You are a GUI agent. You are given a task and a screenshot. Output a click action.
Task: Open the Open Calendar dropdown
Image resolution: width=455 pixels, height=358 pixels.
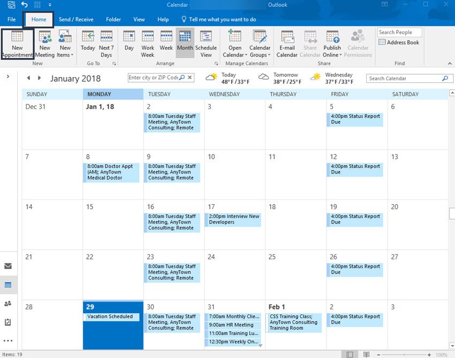pos(235,44)
